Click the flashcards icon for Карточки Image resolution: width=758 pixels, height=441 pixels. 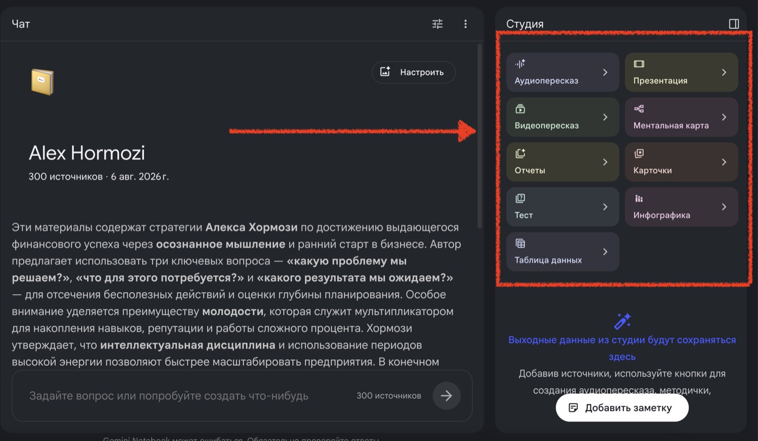639,154
